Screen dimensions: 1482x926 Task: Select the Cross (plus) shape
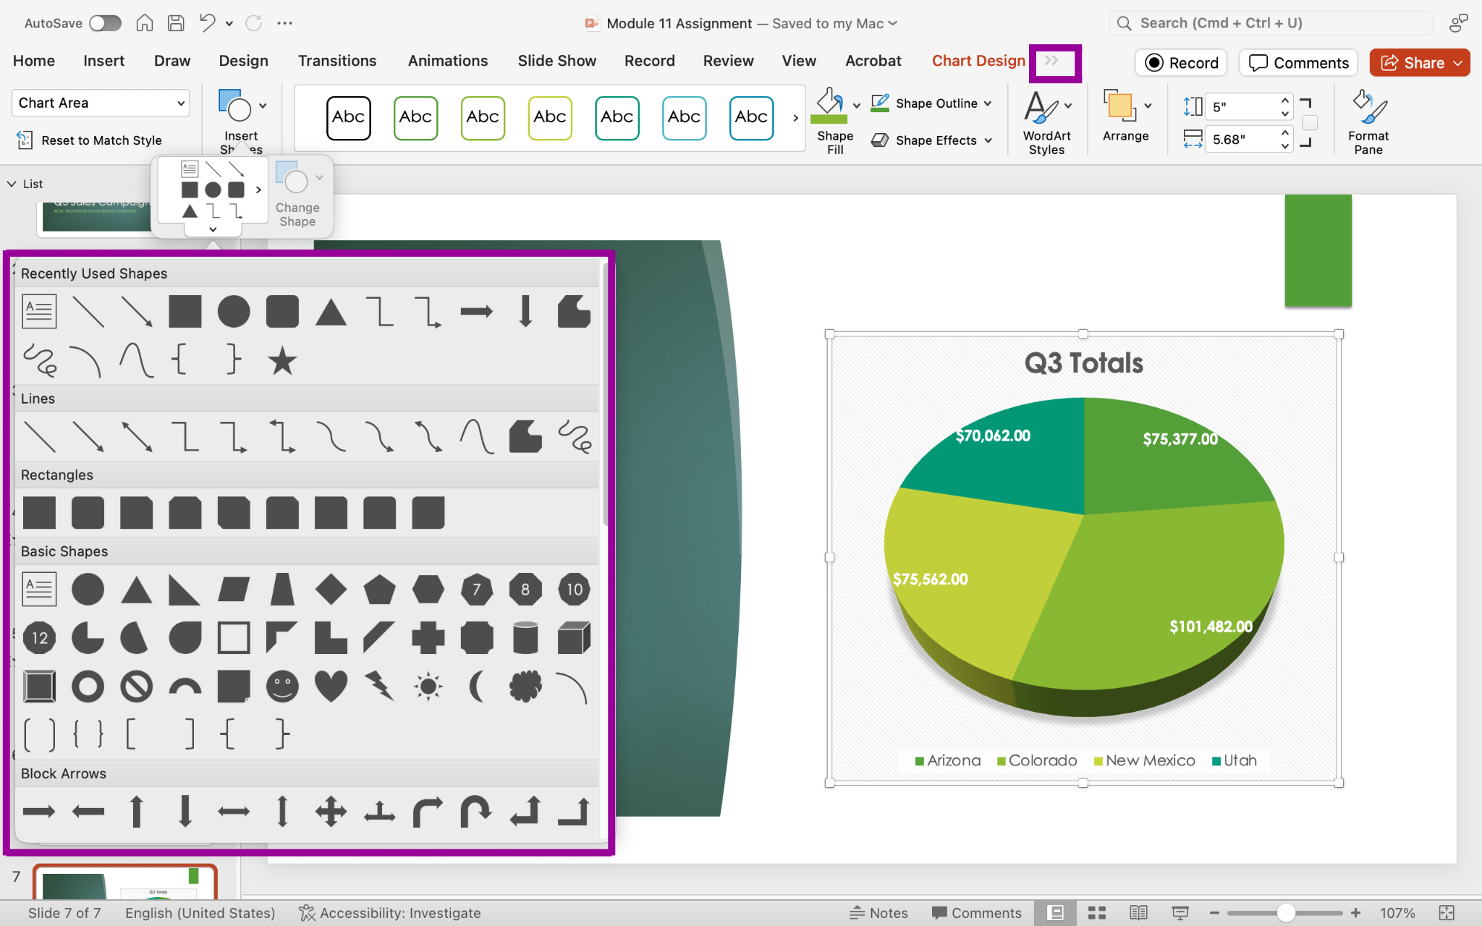428,638
